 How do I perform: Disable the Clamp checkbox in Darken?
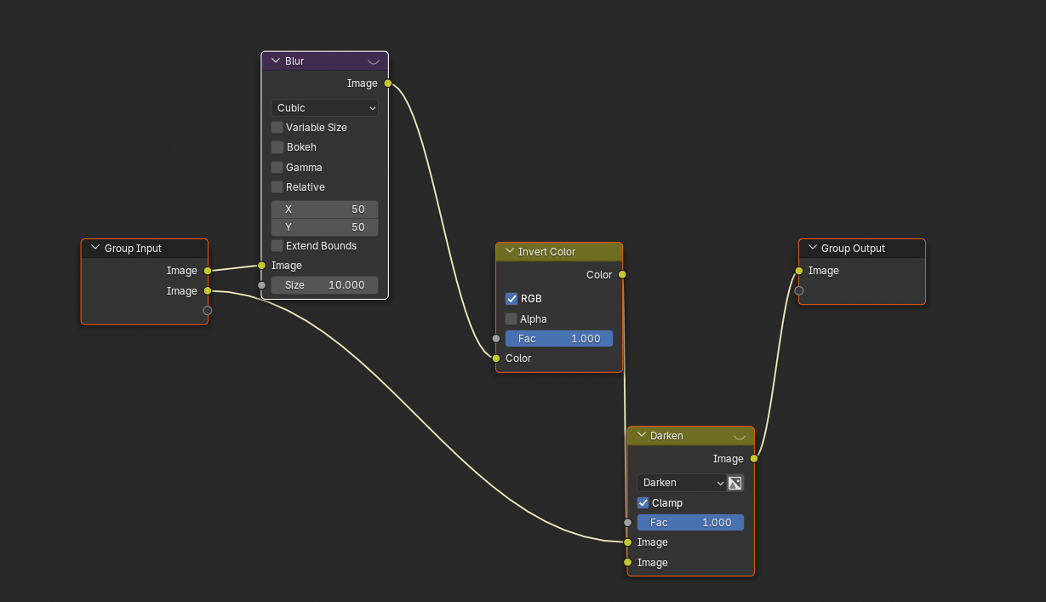[x=643, y=503]
